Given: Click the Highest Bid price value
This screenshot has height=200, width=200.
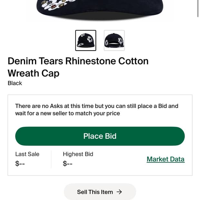Looking at the screenshot, I should [x=68, y=164].
